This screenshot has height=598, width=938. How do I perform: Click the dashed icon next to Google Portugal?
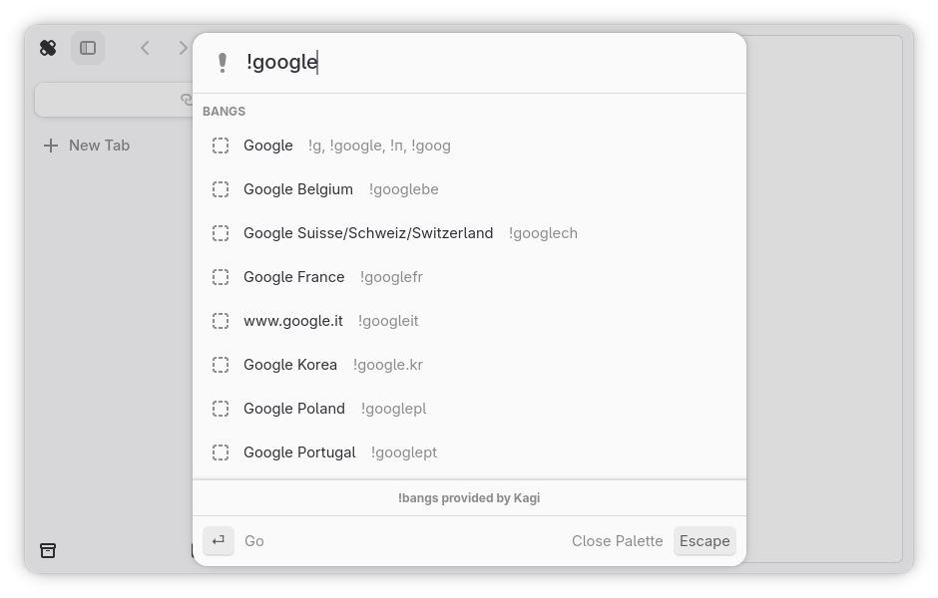tap(221, 452)
